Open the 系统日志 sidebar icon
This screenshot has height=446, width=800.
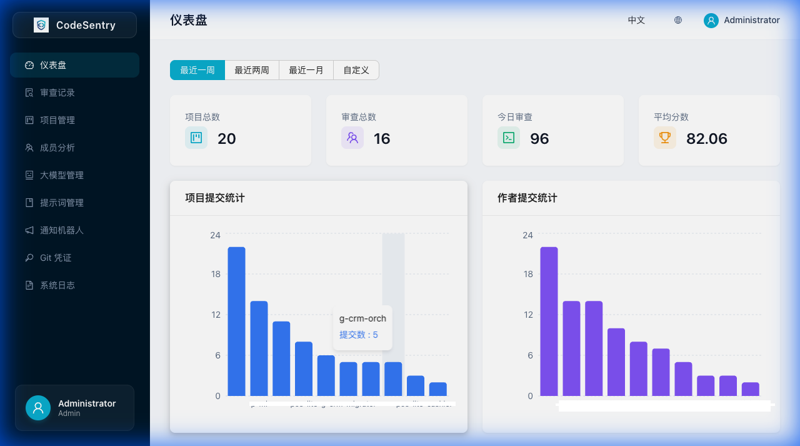coord(29,285)
